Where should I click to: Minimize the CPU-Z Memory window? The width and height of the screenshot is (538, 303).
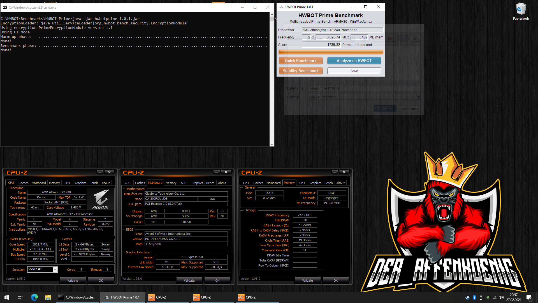(335, 172)
